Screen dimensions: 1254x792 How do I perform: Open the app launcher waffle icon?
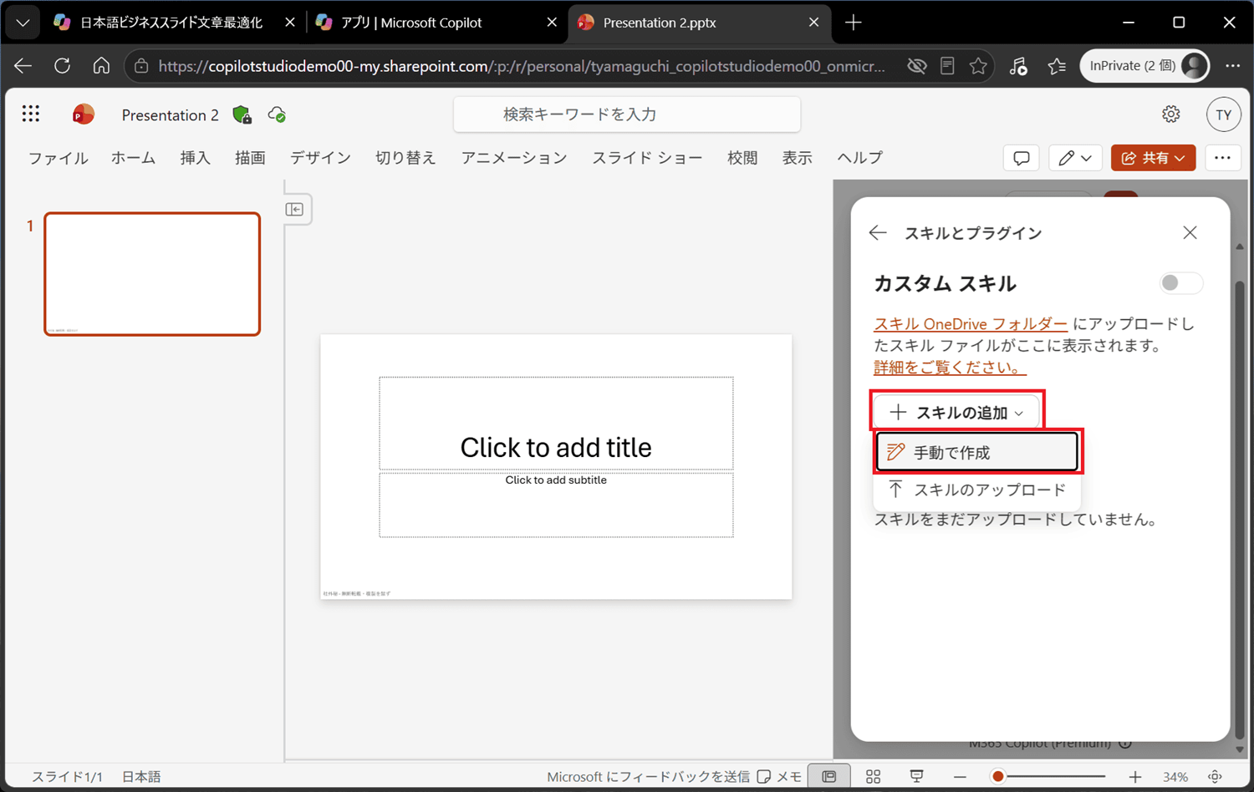[31, 114]
